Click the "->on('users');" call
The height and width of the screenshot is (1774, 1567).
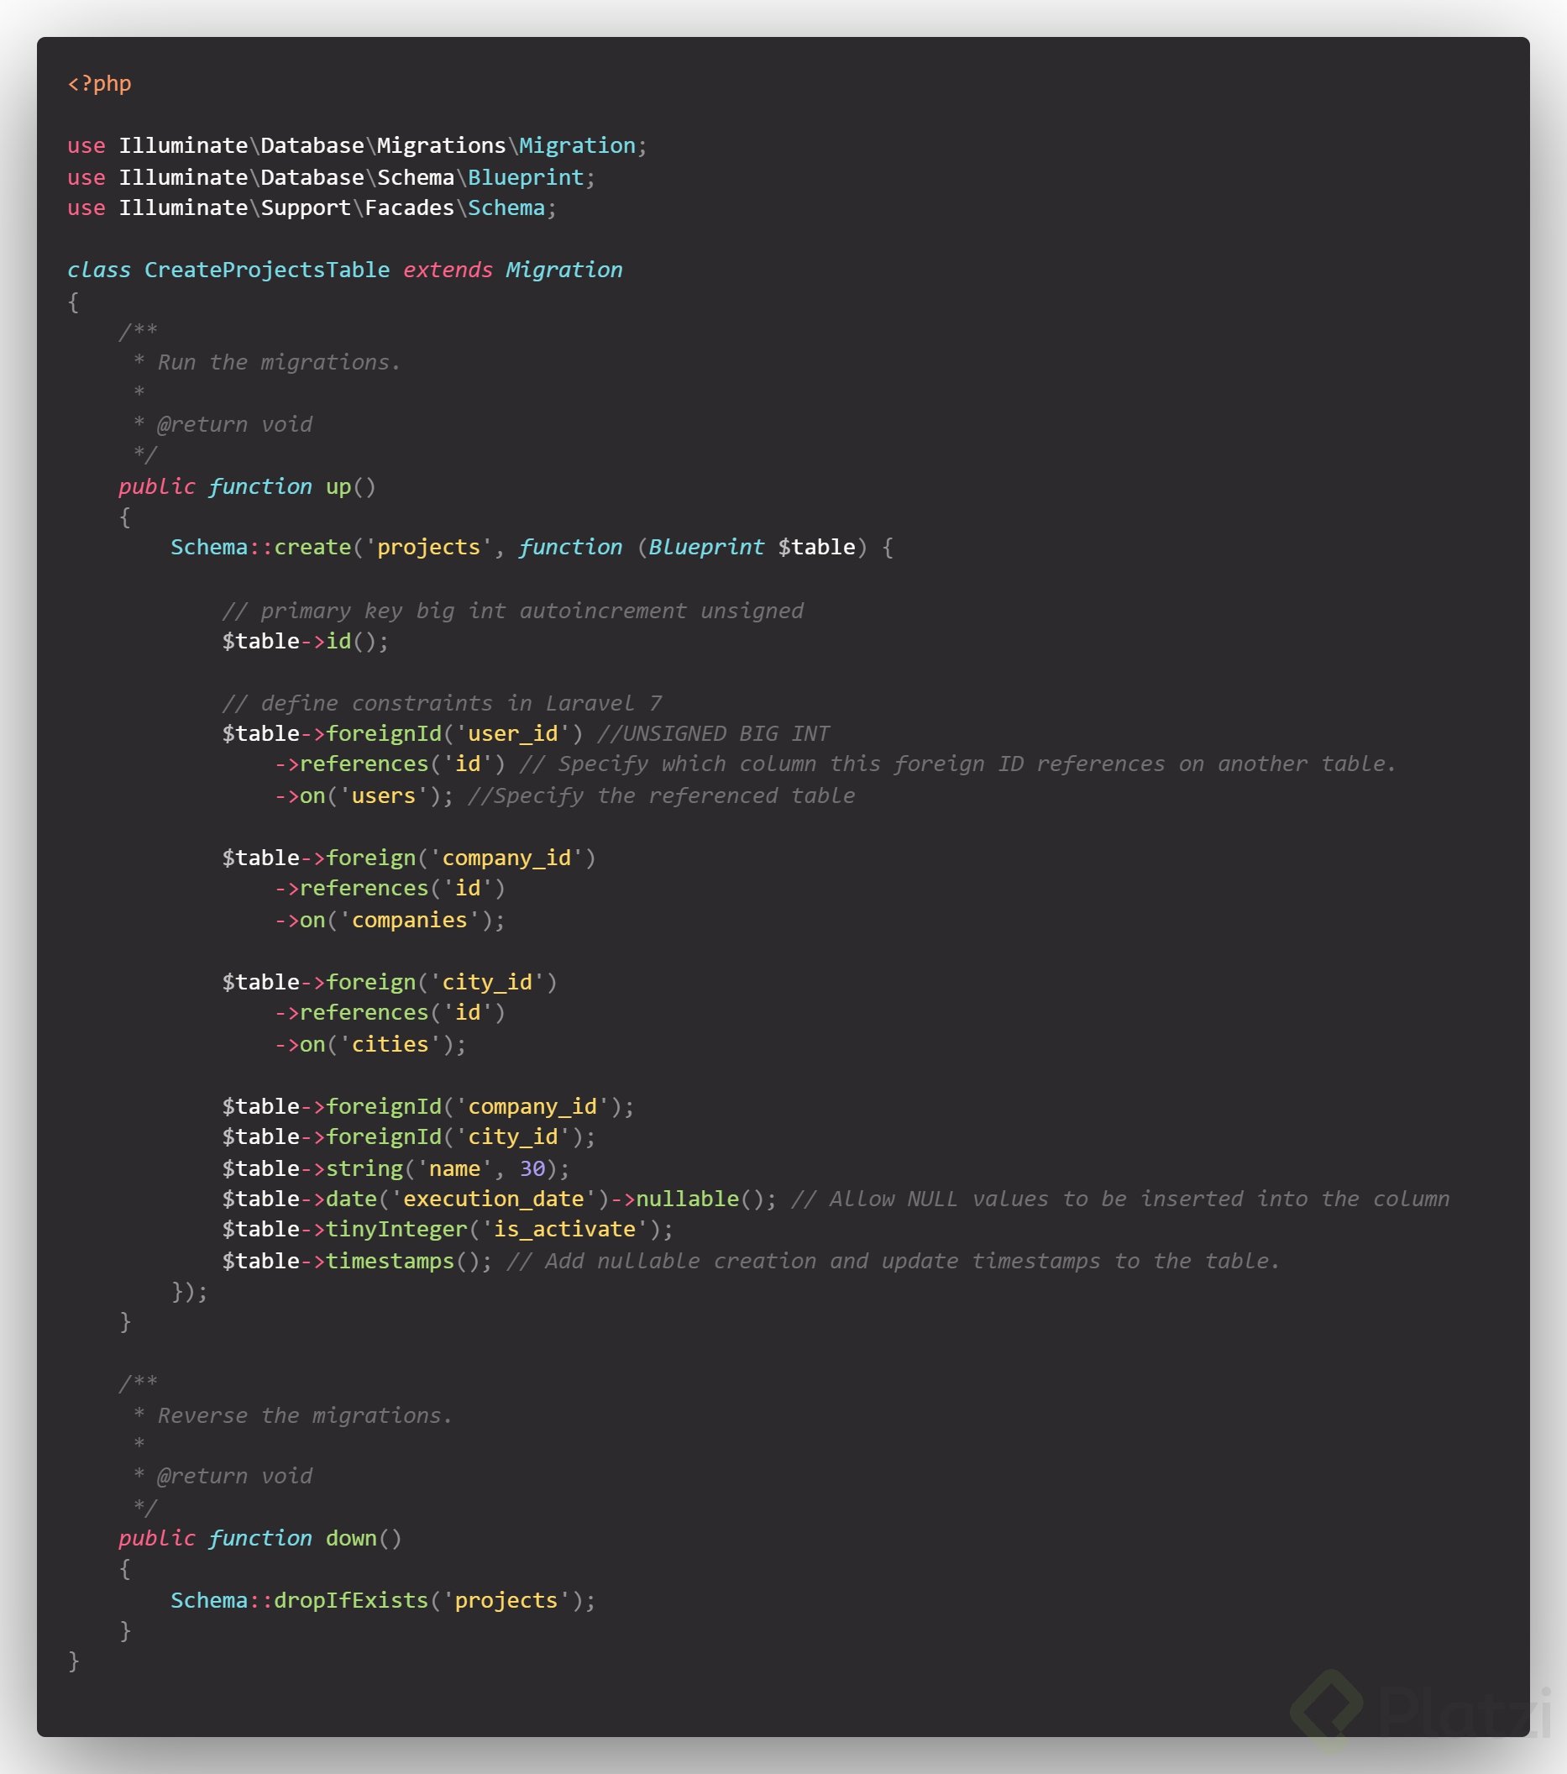point(364,796)
